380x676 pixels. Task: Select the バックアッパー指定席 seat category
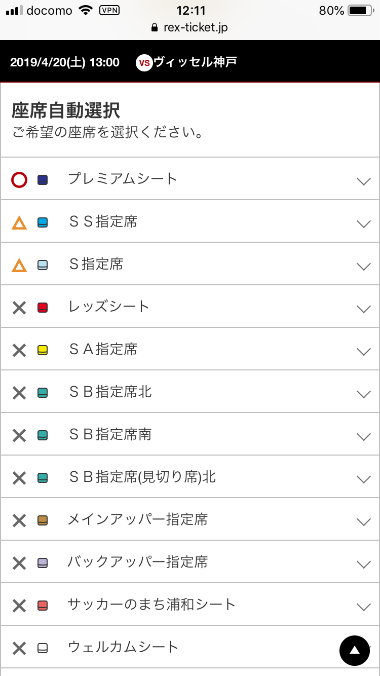click(x=137, y=562)
